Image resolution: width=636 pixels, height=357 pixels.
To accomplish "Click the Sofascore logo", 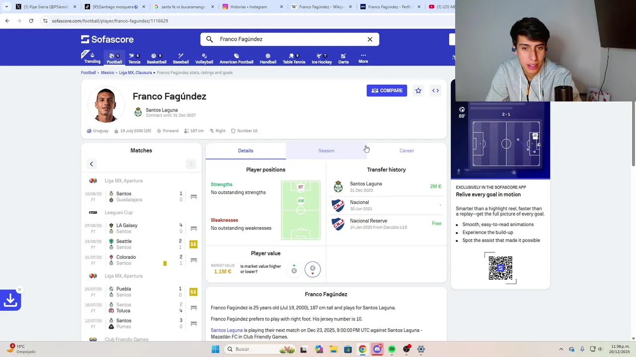I will 107,39.
